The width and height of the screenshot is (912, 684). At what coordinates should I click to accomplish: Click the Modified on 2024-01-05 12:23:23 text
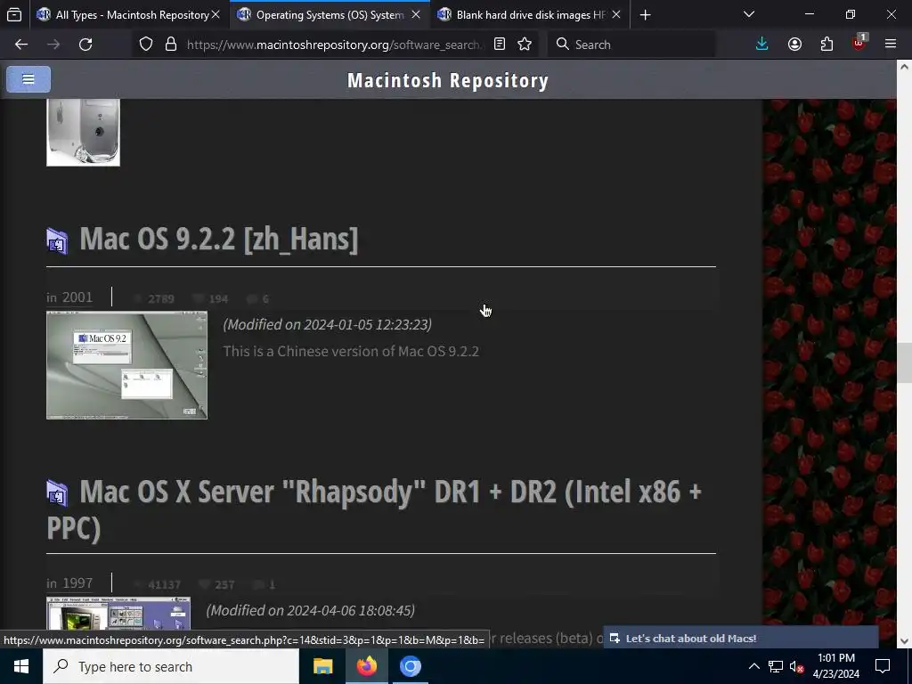click(x=328, y=324)
